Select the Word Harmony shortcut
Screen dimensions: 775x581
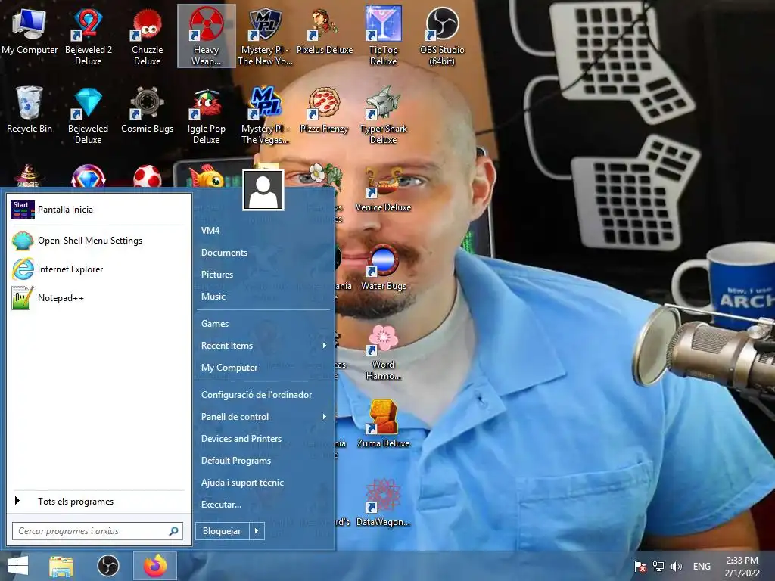click(383, 352)
